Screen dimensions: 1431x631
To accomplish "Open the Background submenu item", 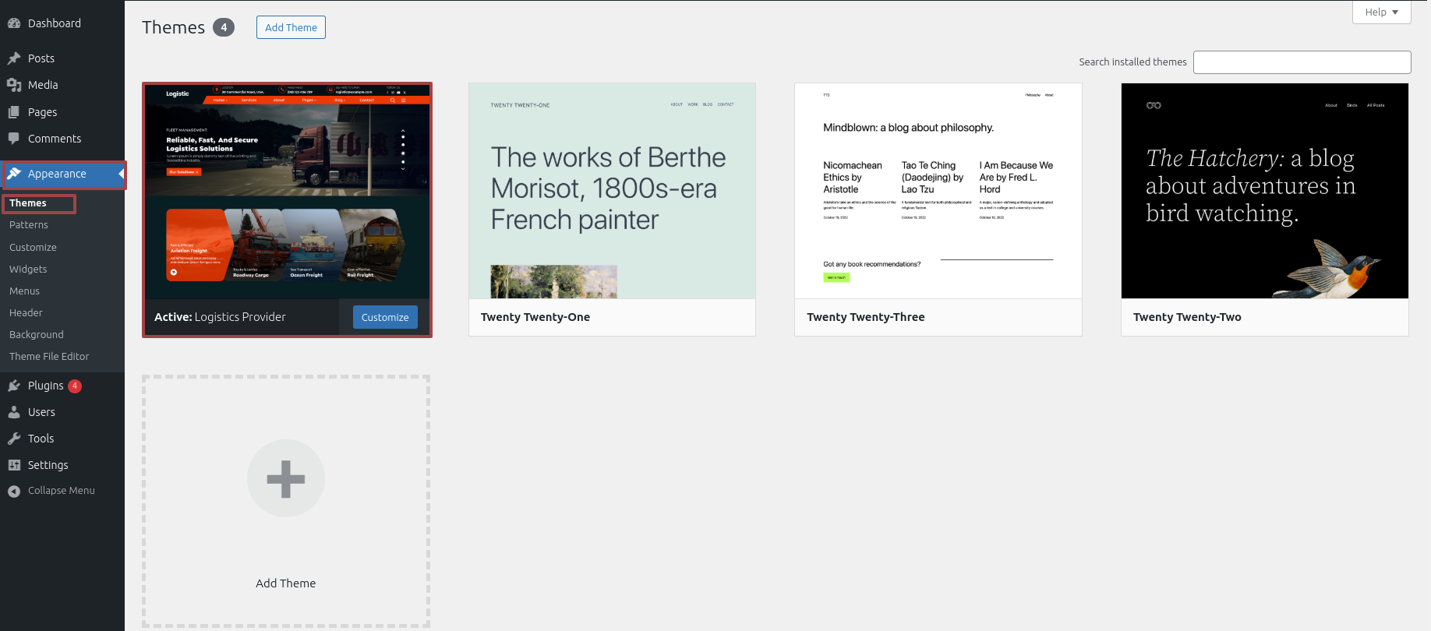I will 37,334.
